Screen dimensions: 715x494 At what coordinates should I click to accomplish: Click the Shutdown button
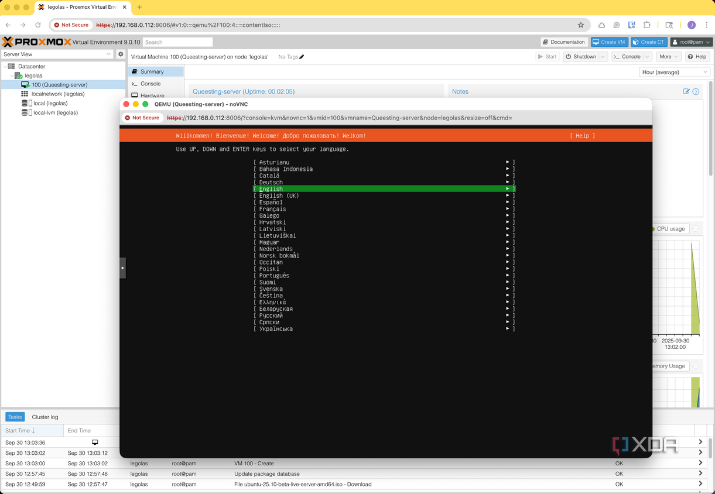click(x=581, y=57)
